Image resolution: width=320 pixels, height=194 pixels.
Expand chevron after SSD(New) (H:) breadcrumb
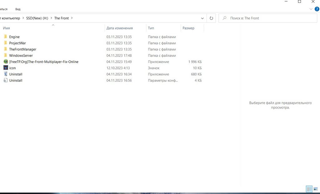pos(51,18)
